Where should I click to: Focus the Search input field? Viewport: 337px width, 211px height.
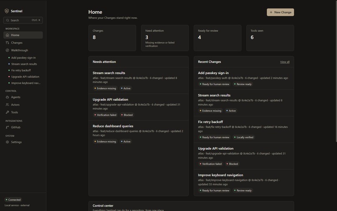(23, 20)
